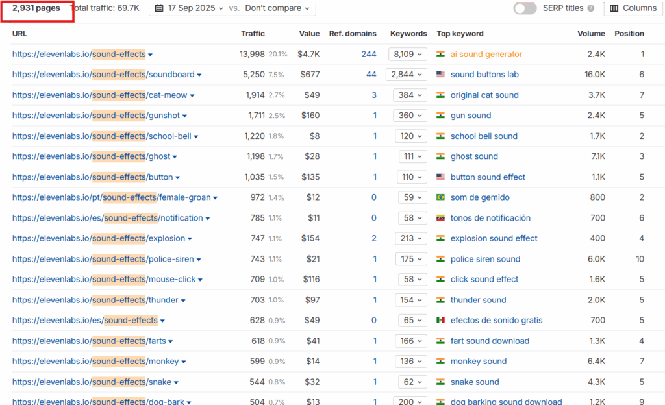Sort by the Keywords column header
The height and width of the screenshot is (405, 665).
pos(408,34)
